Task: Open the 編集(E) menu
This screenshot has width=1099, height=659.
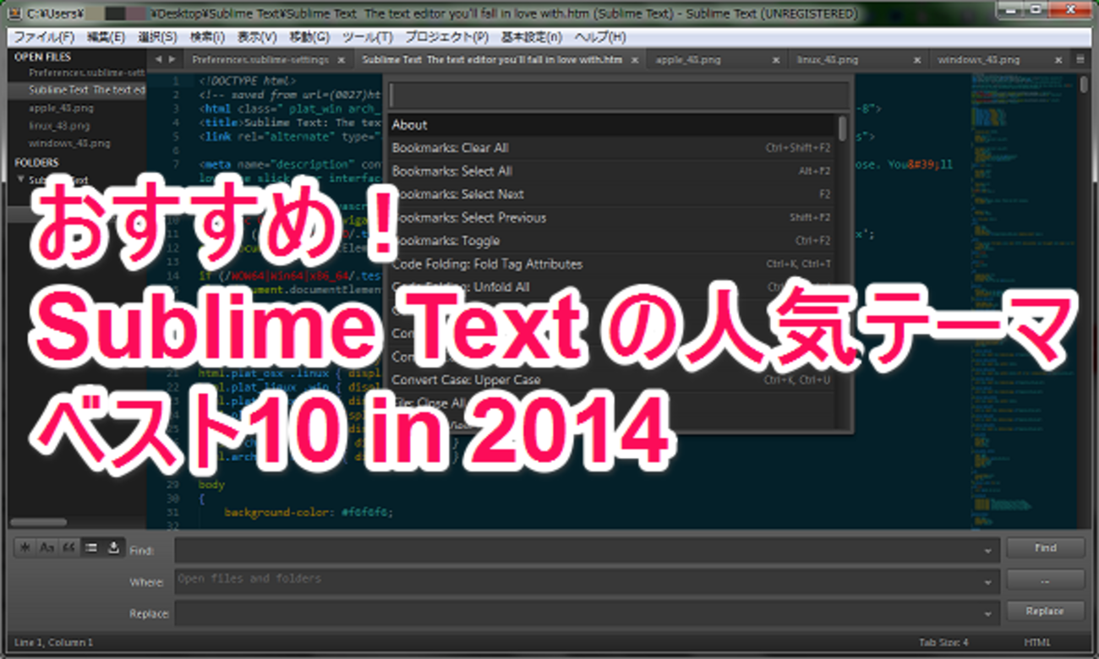Action: click(106, 37)
